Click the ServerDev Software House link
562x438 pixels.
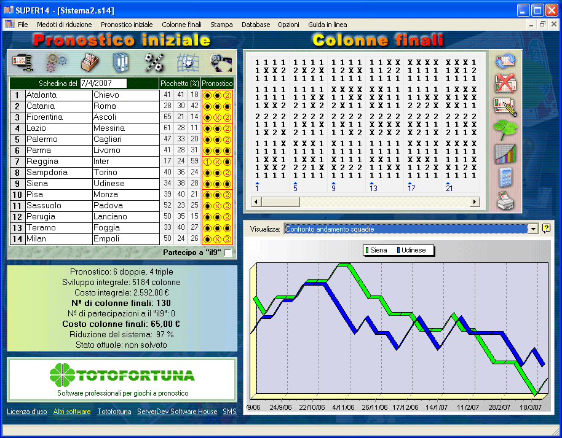point(177,412)
